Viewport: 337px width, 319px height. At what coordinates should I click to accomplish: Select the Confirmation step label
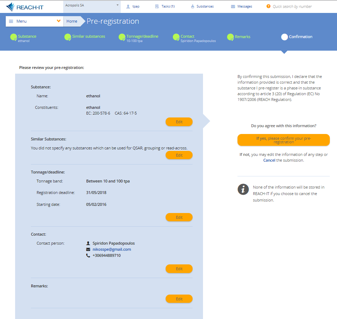coord(300,37)
